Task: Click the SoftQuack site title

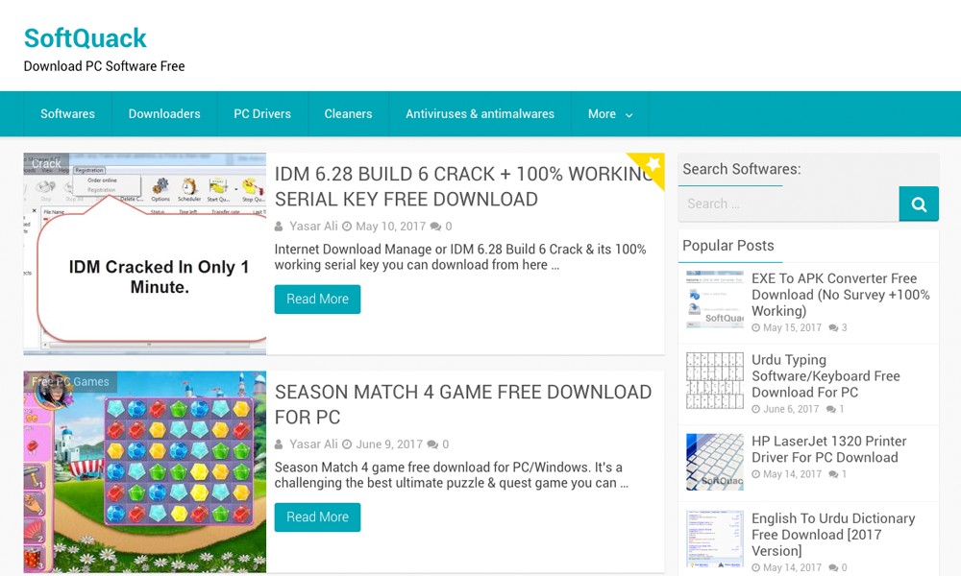Action: tap(85, 38)
